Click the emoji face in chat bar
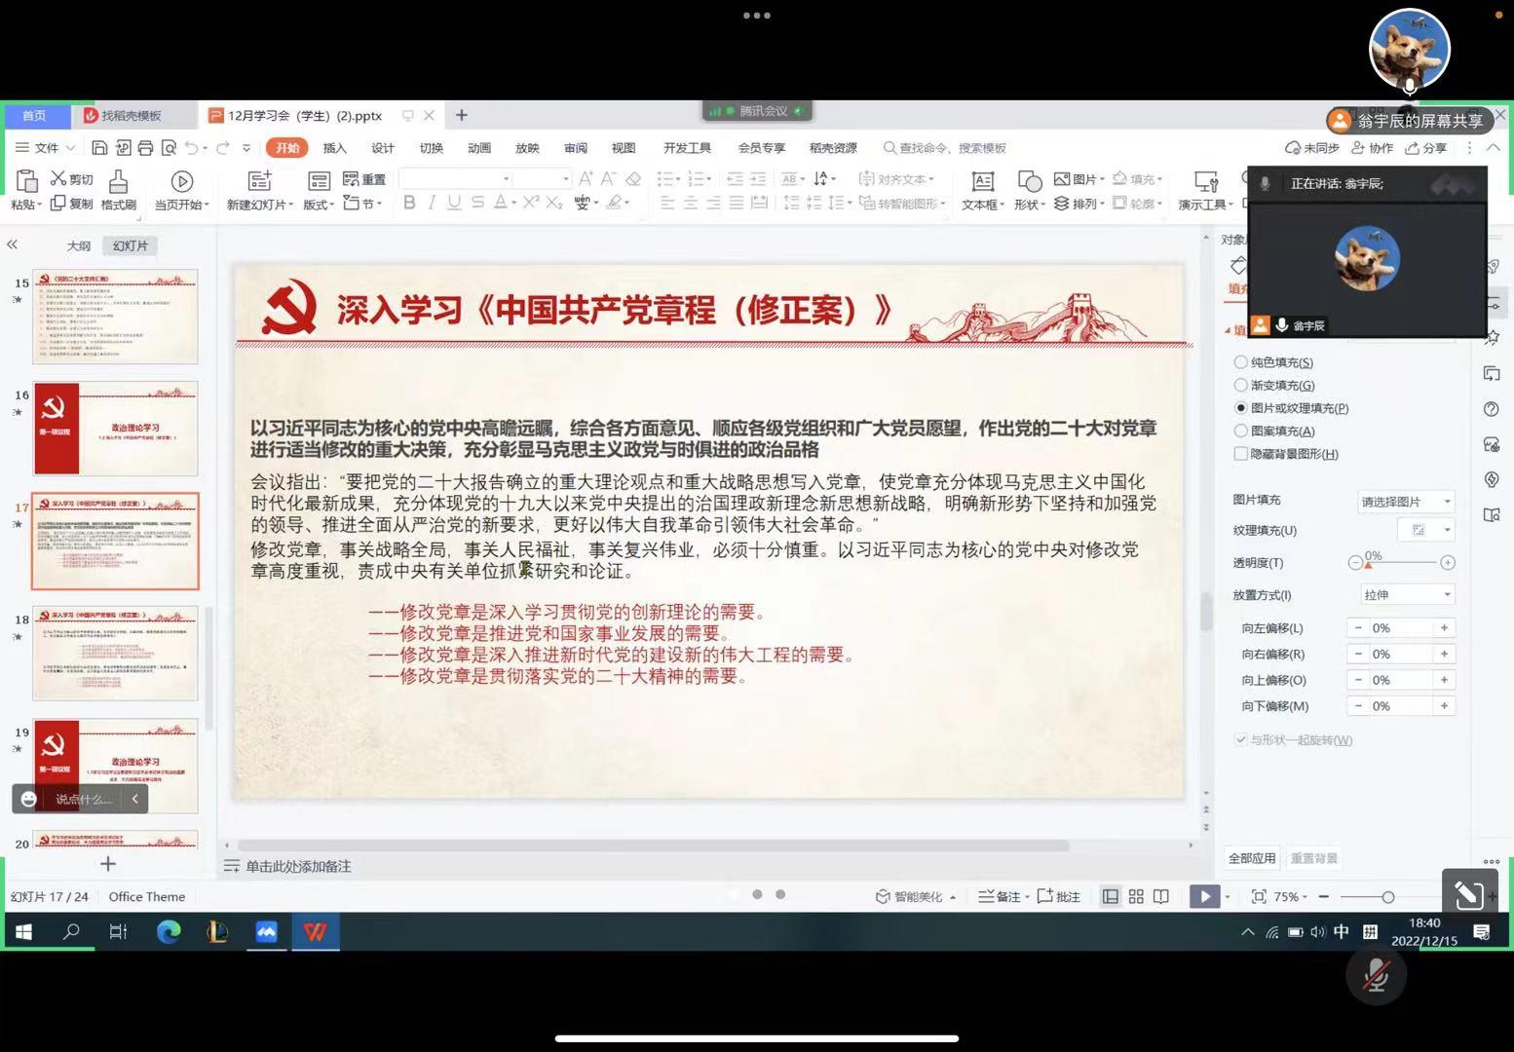 tap(29, 799)
